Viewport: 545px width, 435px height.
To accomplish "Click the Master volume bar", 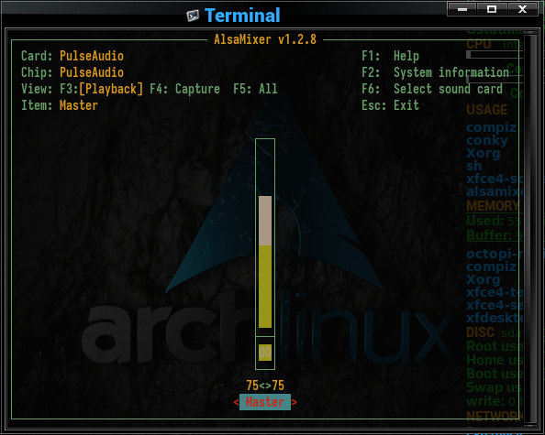I will (265, 237).
